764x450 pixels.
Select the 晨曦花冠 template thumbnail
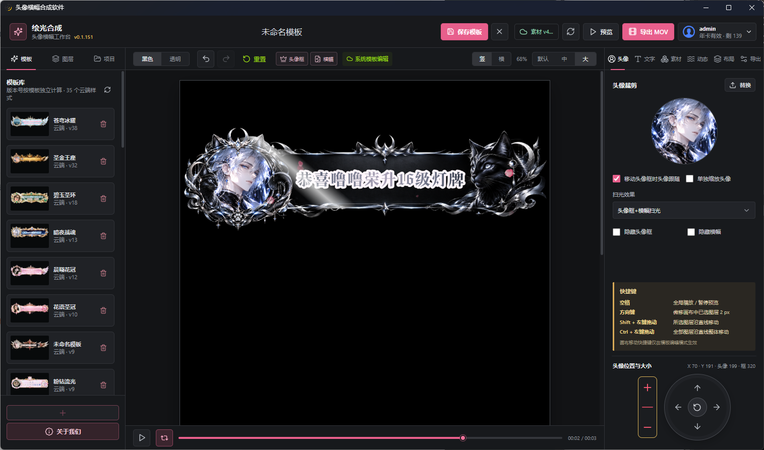pos(30,273)
